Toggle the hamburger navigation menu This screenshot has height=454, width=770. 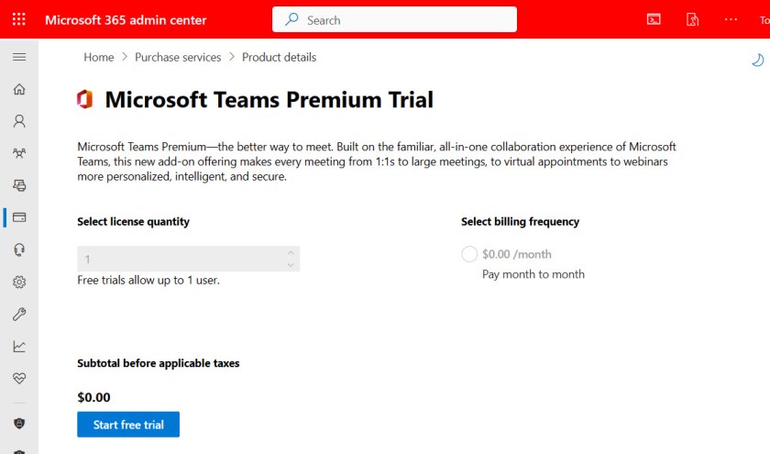click(x=19, y=57)
